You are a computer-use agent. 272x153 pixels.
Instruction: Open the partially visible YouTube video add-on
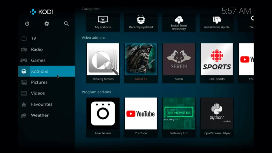[246, 63]
